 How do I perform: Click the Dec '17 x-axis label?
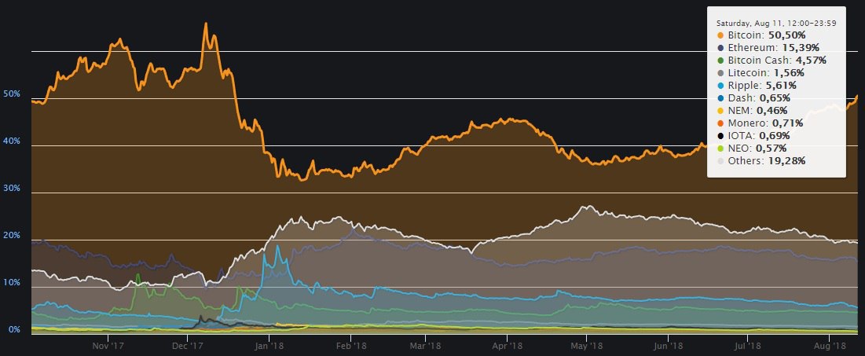[x=187, y=346]
